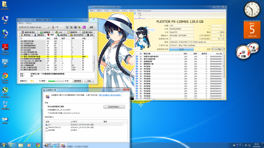This screenshot has width=264, height=148.
Task: Select the (C:) drive row in Disk Defragmenter
Action: 84,125
